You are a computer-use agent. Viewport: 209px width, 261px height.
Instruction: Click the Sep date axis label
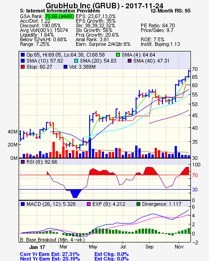point(149,247)
